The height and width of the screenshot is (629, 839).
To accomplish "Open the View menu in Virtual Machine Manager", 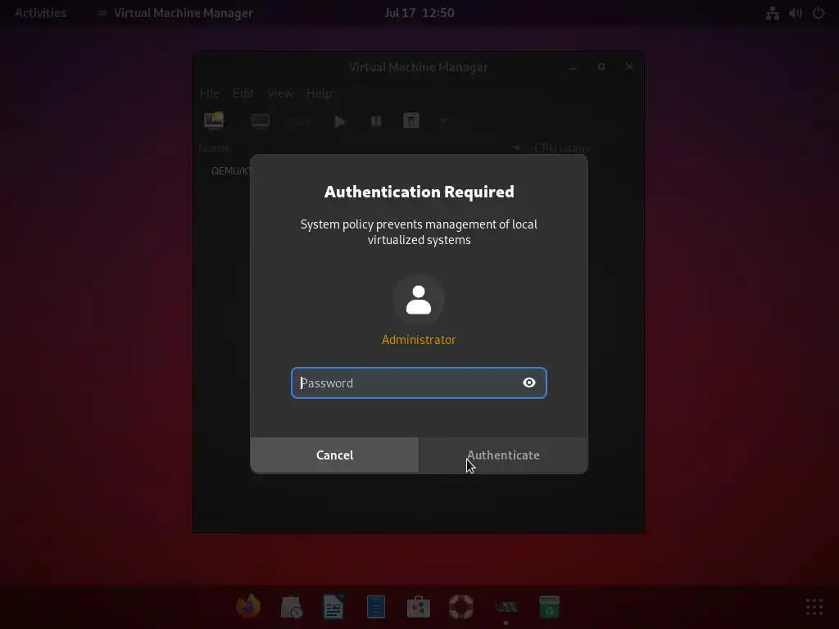I will [x=280, y=93].
